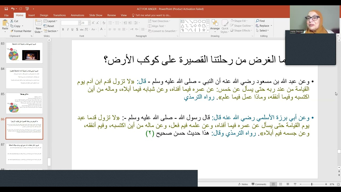
Task: Save the presentation with the floppy disk icon
Action: pyautogui.click(x=6, y=9)
